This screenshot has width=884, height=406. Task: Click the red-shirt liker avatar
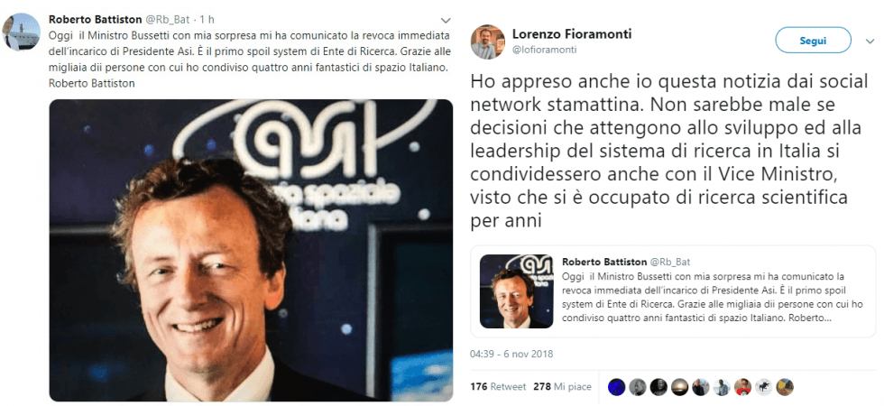click(743, 387)
